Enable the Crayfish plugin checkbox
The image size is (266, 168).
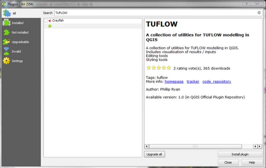(x=46, y=21)
